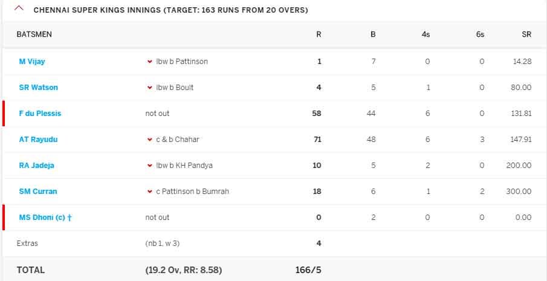Open SR Watson player profile

(x=39, y=88)
